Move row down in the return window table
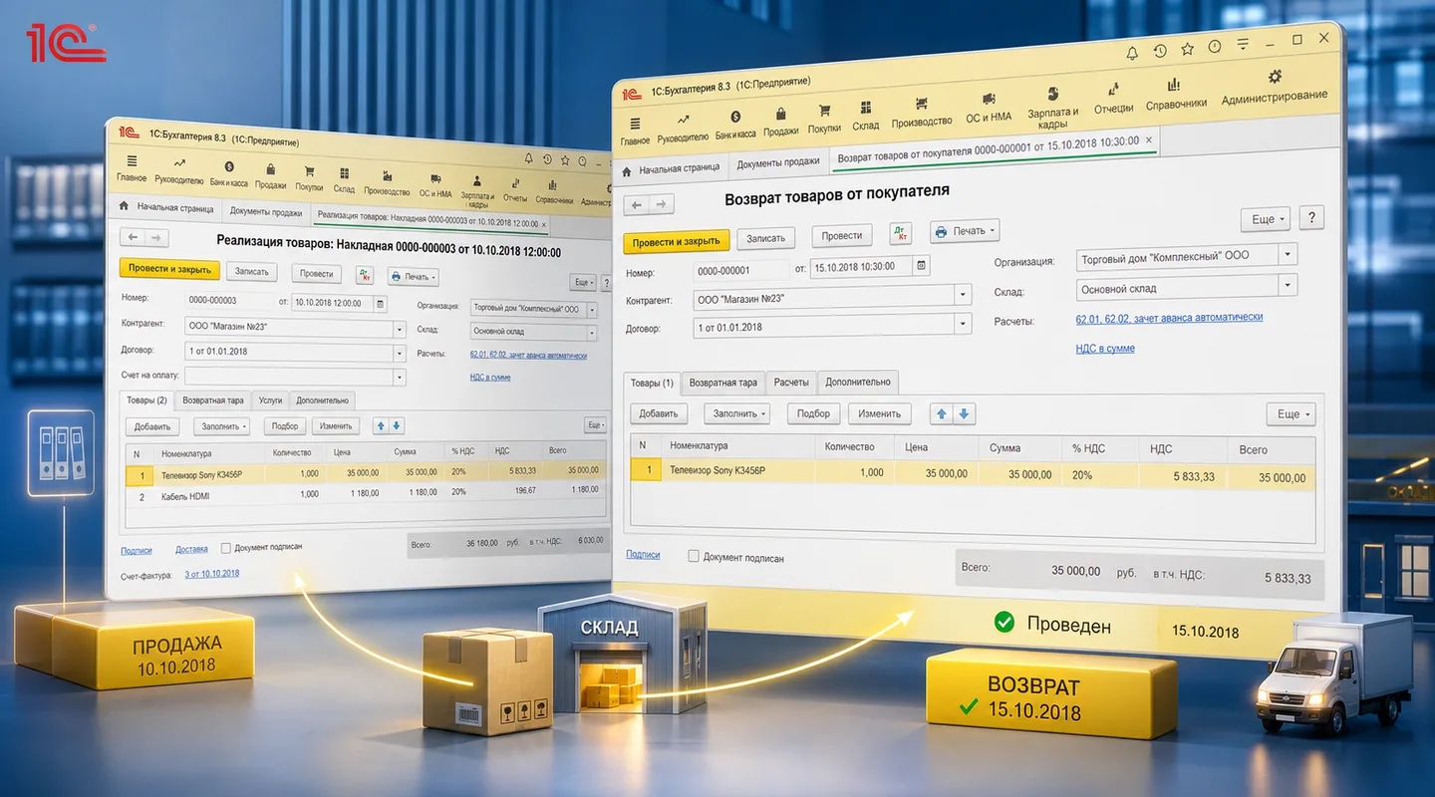Screen dimensions: 1435x797 click(x=963, y=413)
